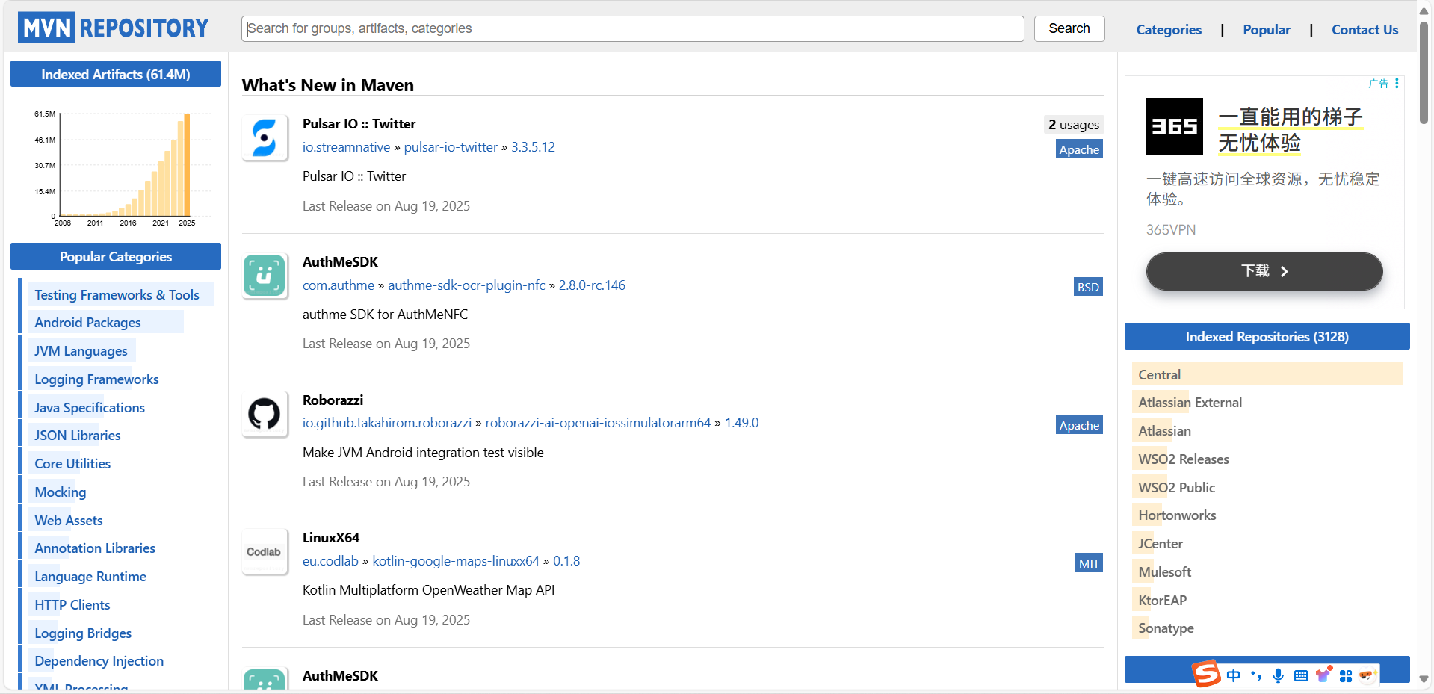Viewport: 1434px width, 694px height.
Task: Open version 3.3.5.12 link
Action: point(533,147)
